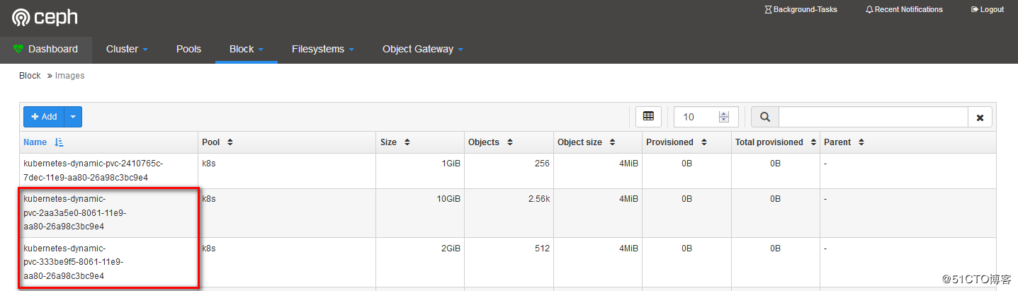1018x291 pixels.
Task: Open Recent Notifications bell
Action: [x=904, y=10]
